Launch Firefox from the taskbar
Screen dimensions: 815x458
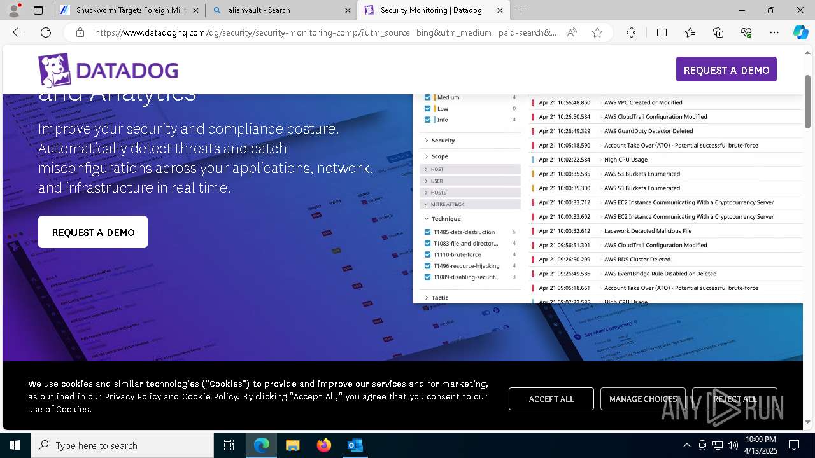click(x=323, y=445)
